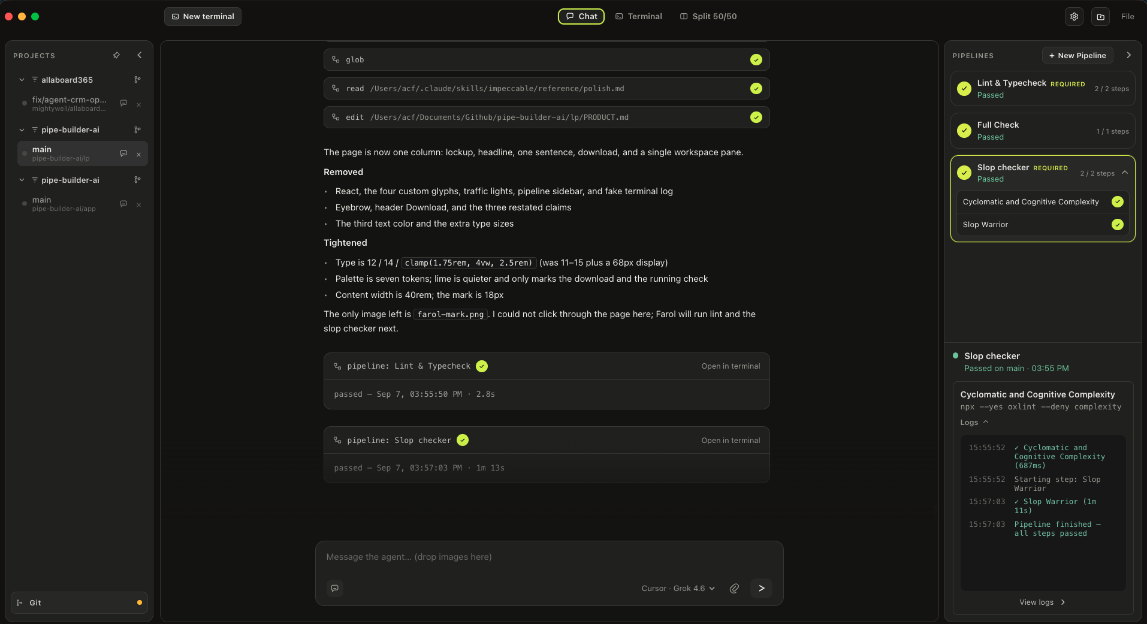Collapse the first pipe-builder-ai project
The height and width of the screenshot is (624, 1147).
tap(22, 129)
